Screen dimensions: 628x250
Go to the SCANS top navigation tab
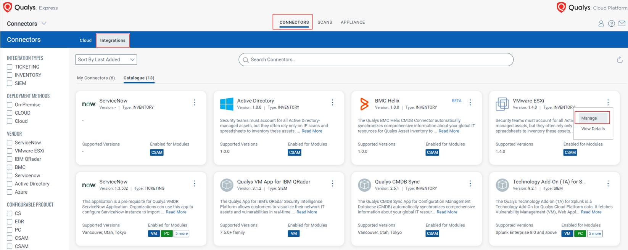click(x=325, y=22)
